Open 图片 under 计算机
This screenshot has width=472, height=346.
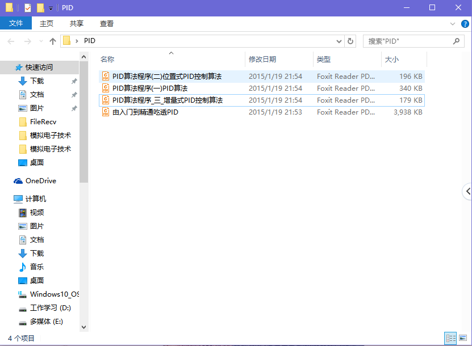(x=37, y=226)
